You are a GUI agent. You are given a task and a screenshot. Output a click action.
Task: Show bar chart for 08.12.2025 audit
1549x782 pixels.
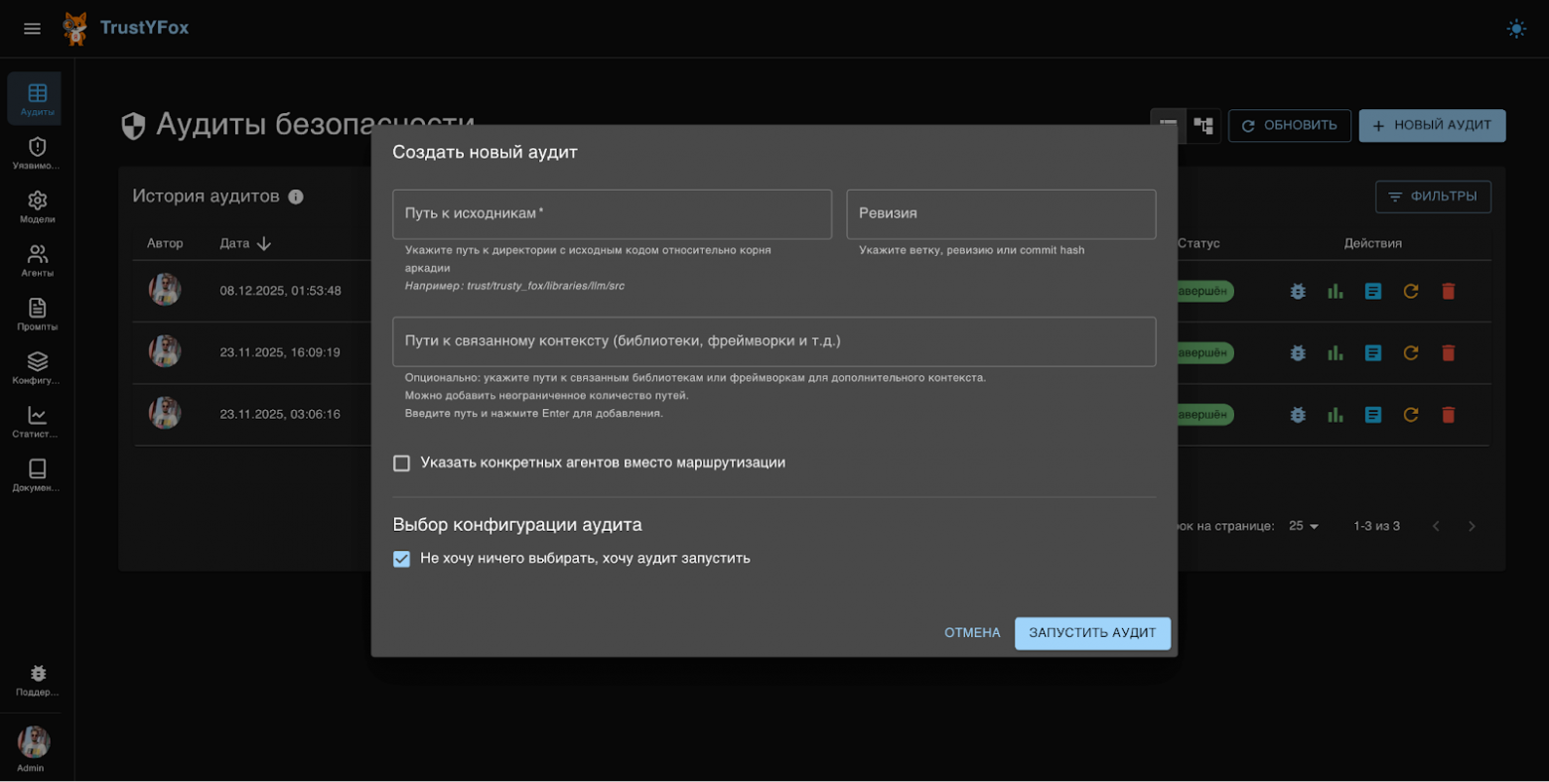coord(1336,291)
